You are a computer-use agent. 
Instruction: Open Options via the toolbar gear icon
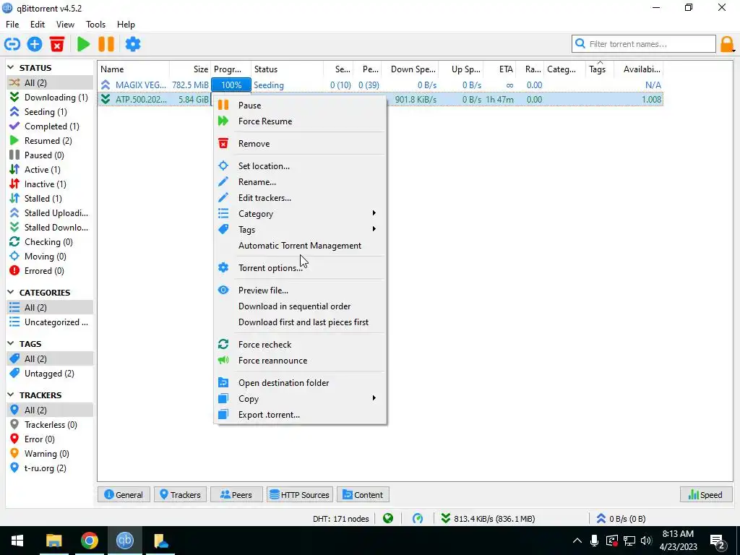coord(133,44)
